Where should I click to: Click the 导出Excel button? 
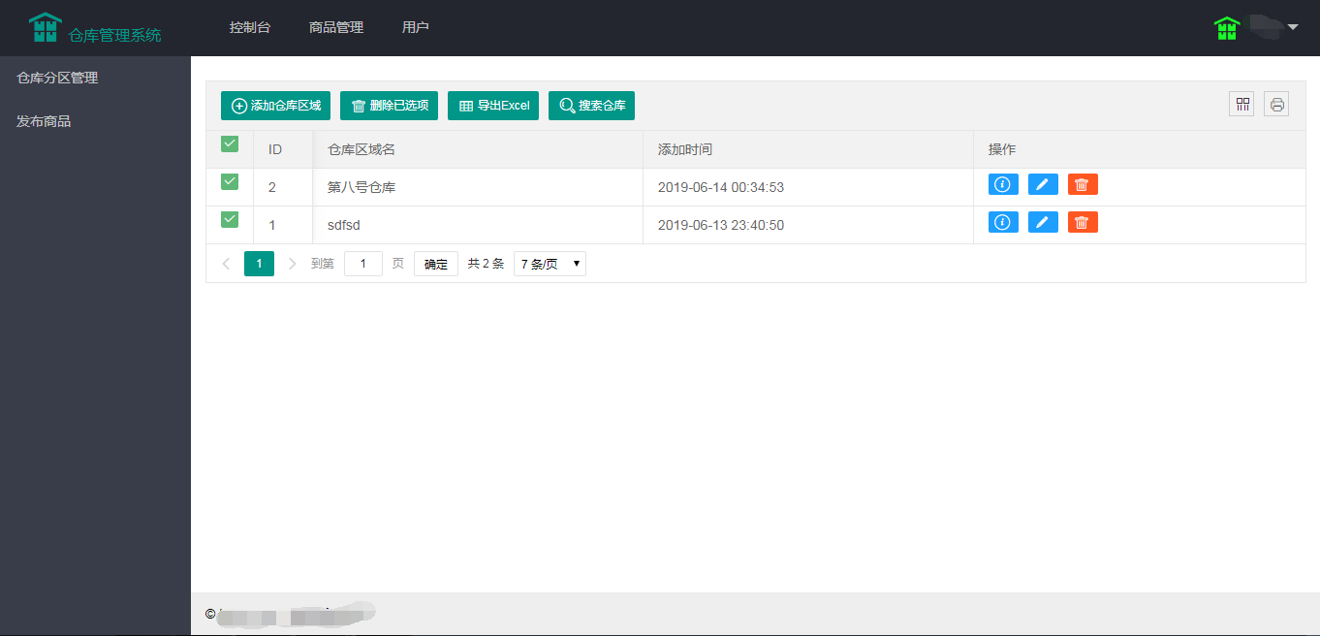click(492, 105)
